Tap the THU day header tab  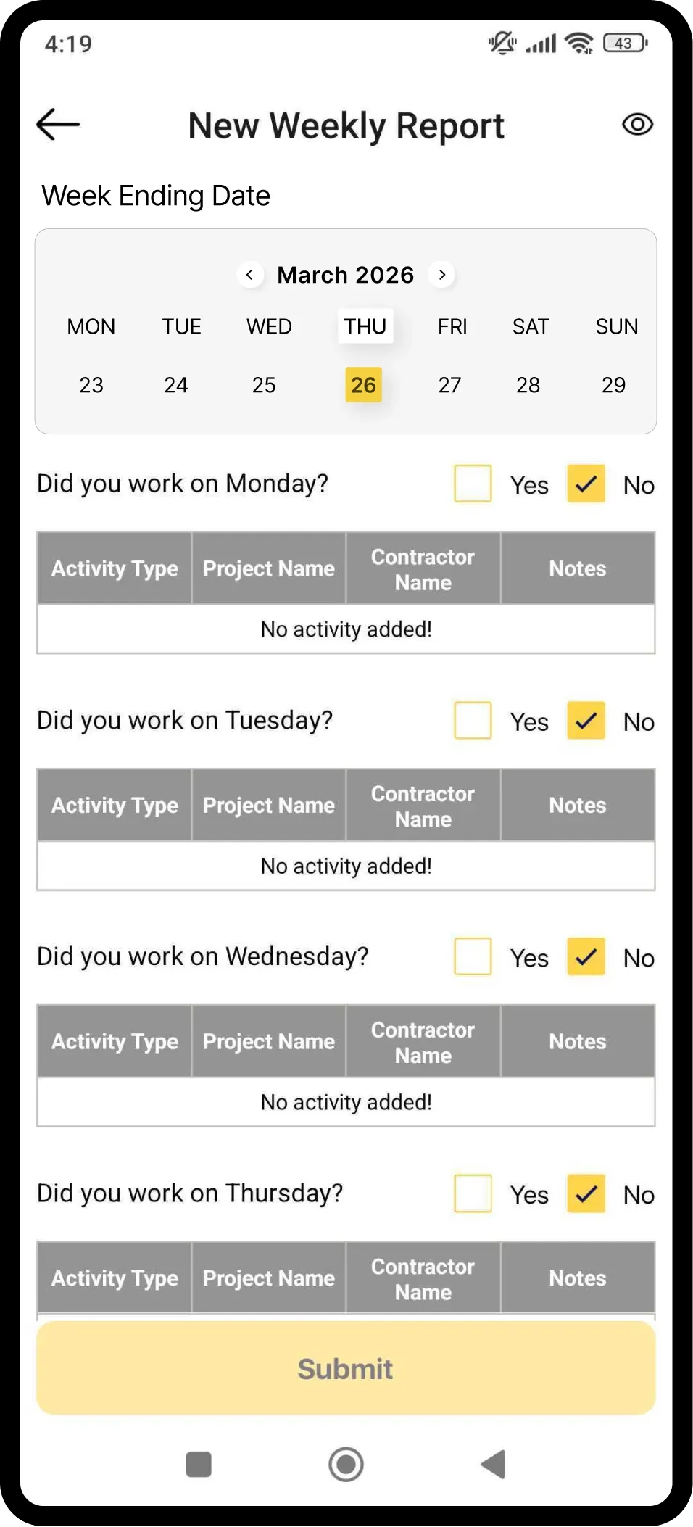(365, 326)
